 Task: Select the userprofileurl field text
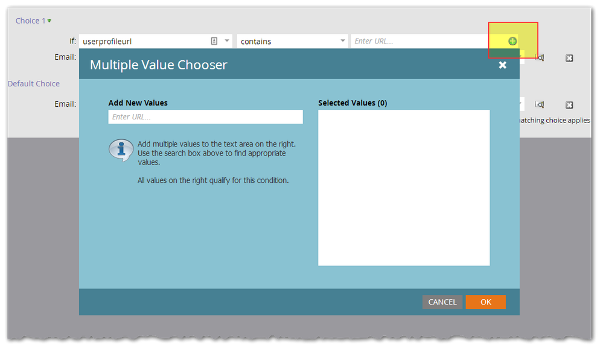(x=107, y=41)
